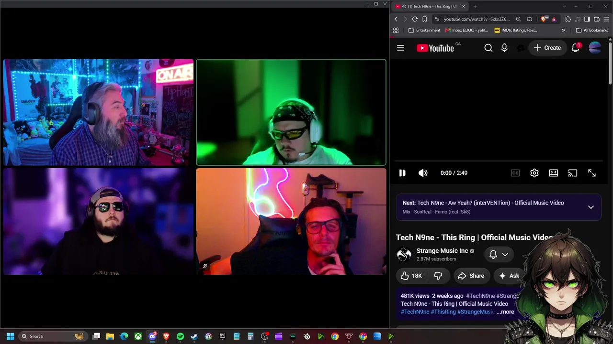
Task: Click the #ThisRing hashtag link
Action: pos(443,312)
